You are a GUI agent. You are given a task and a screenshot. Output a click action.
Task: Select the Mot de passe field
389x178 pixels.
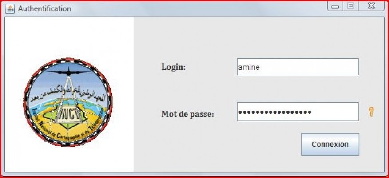[x=298, y=112]
